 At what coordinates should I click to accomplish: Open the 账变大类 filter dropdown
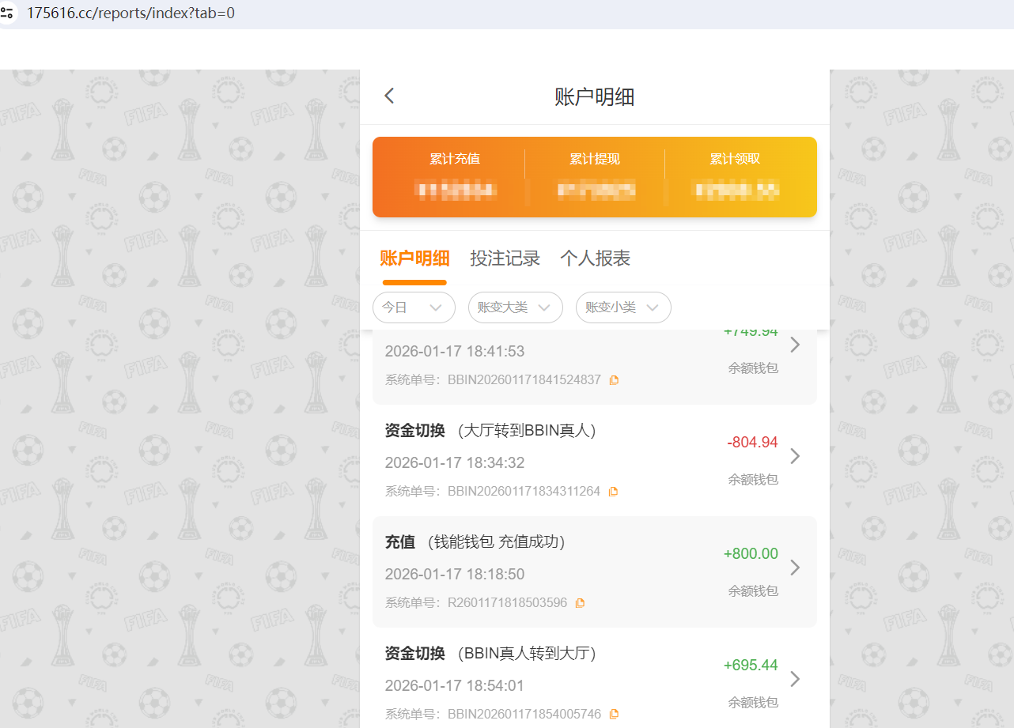tap(515, 307)
